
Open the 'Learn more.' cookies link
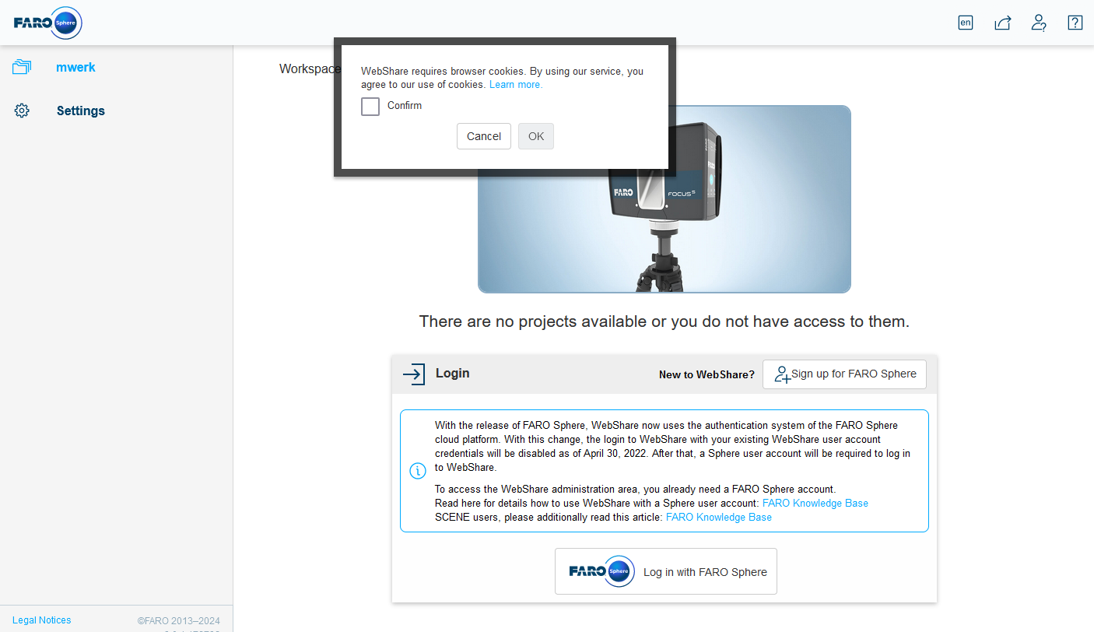point(516,85)
